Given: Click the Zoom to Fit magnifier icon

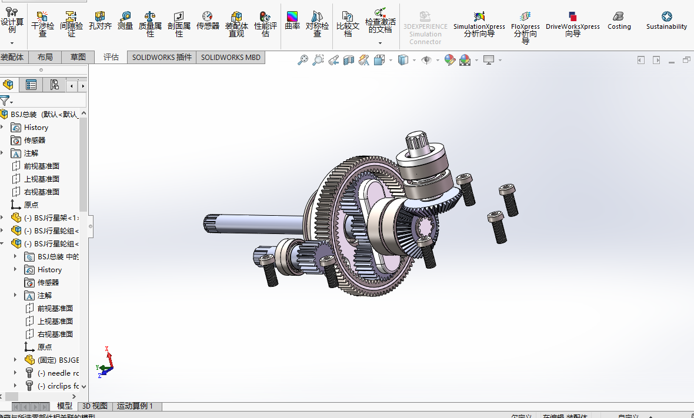Looking at the screenshot, I should 302,60.
